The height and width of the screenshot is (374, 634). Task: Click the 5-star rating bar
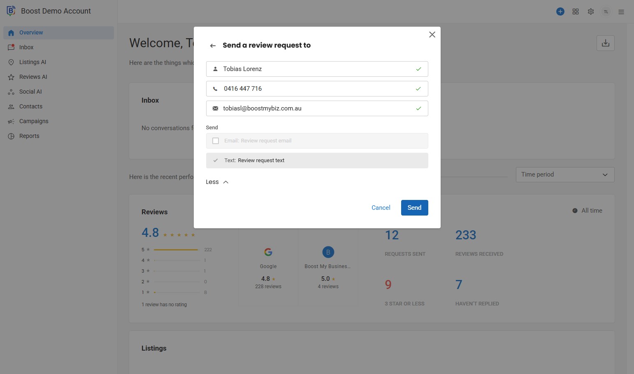click(176, 250)
